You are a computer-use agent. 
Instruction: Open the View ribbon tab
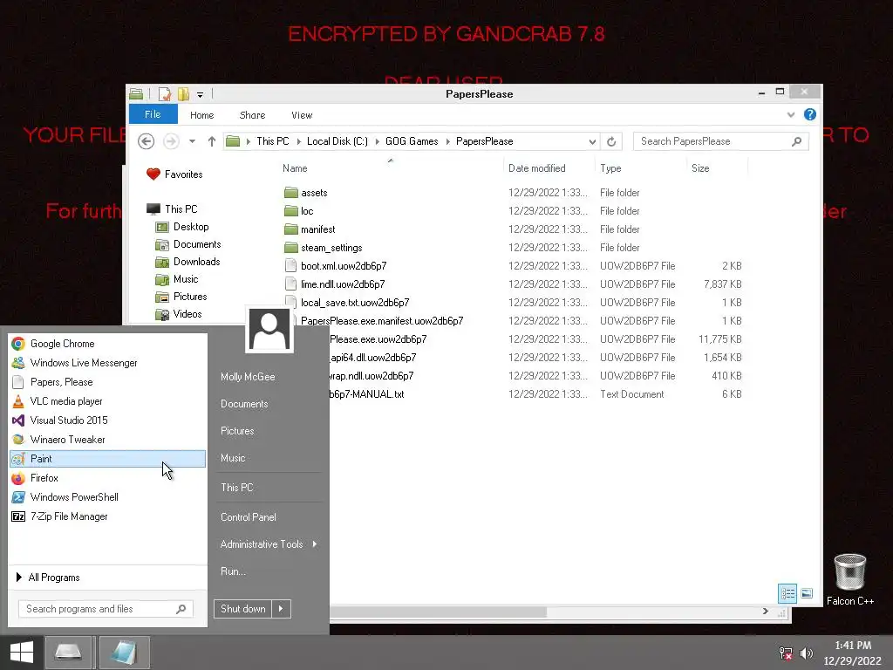click(302, 115)
